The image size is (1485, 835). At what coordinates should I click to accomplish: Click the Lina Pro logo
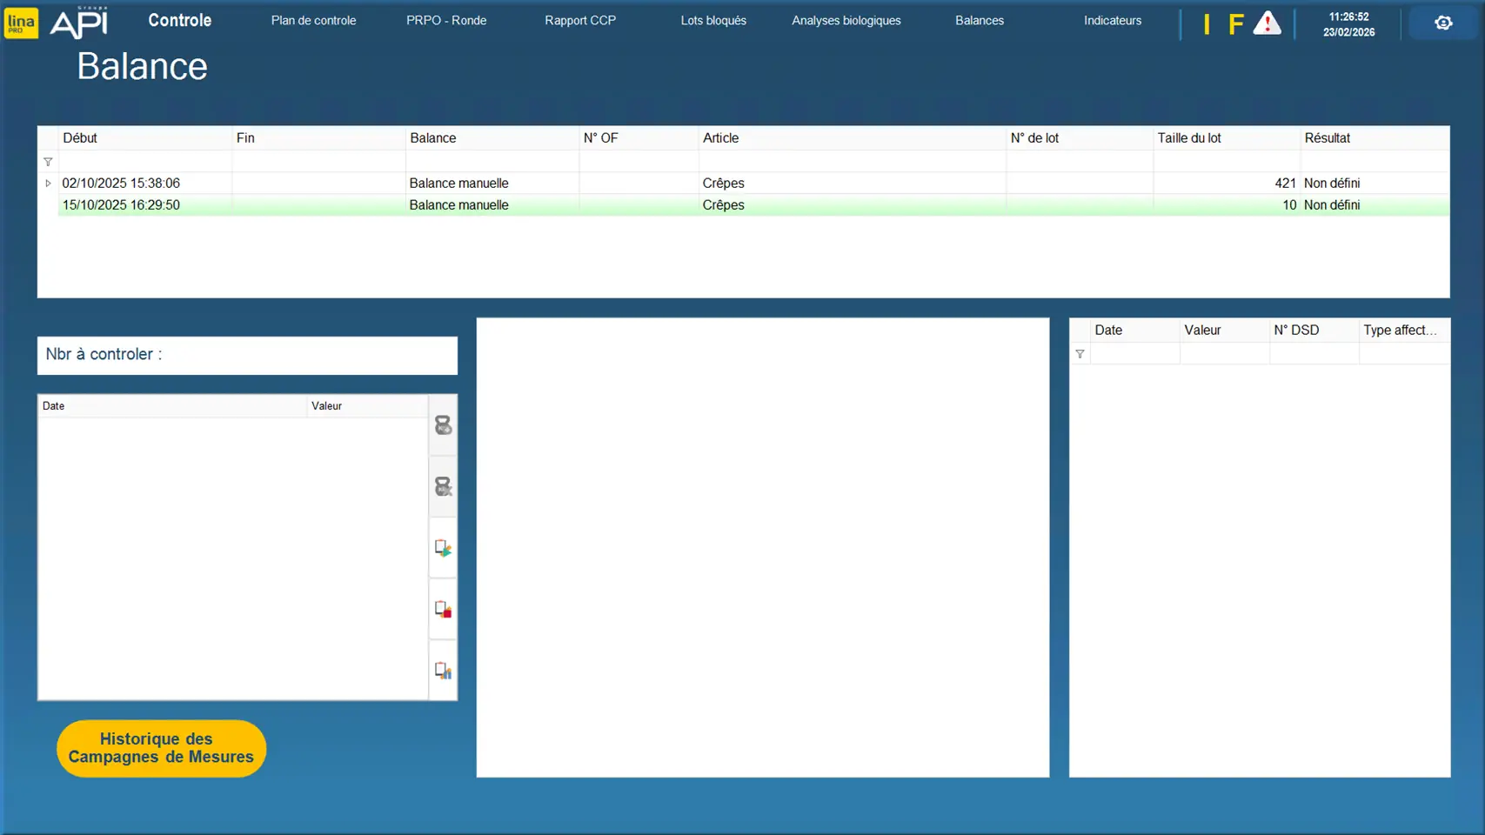click(x=21, y=23)
